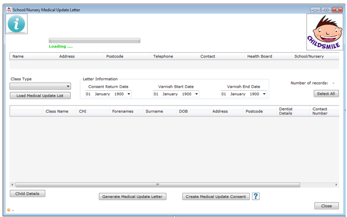Expand the Varnish End Date picker
Screen dimensions: 347x217
point(264,94)
